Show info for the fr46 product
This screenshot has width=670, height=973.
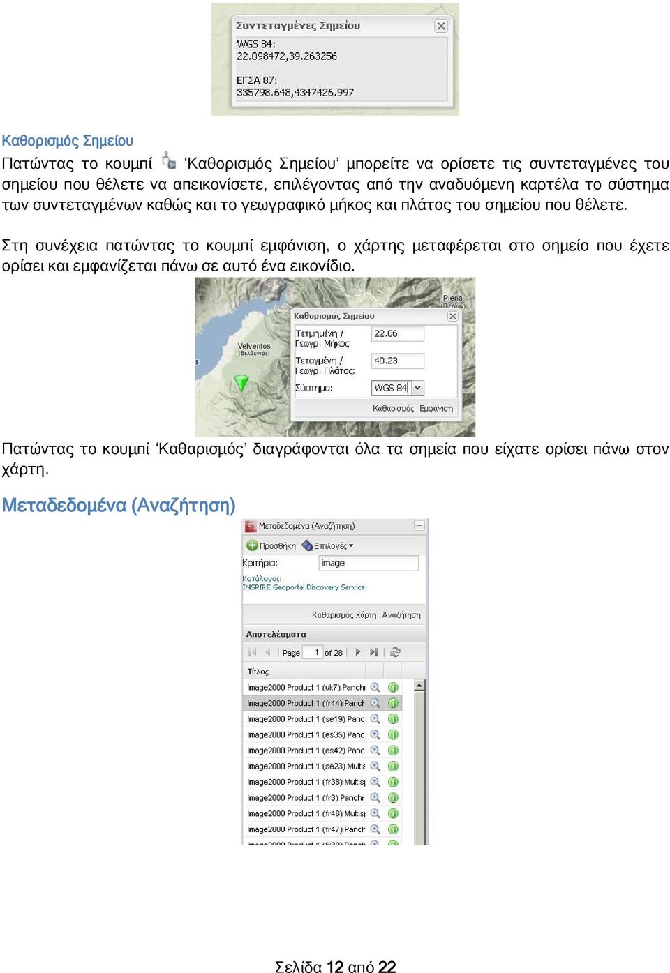(x=393, y=813)
